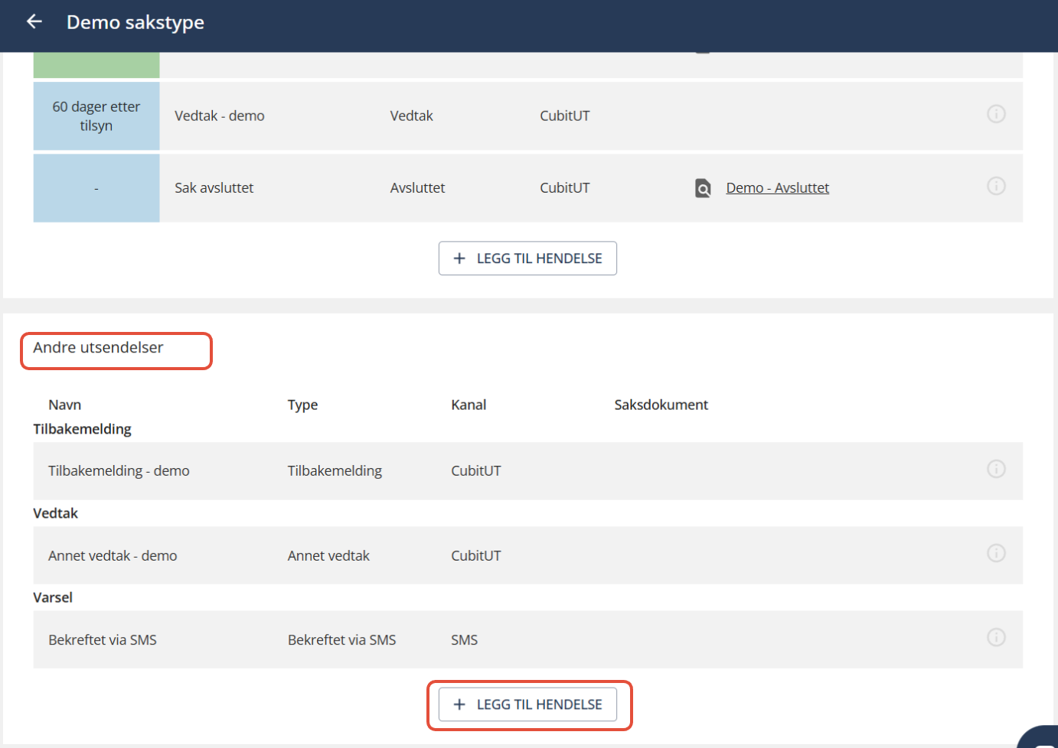Click the 'Andre utsendelser' section heading

tap(98, 347)
